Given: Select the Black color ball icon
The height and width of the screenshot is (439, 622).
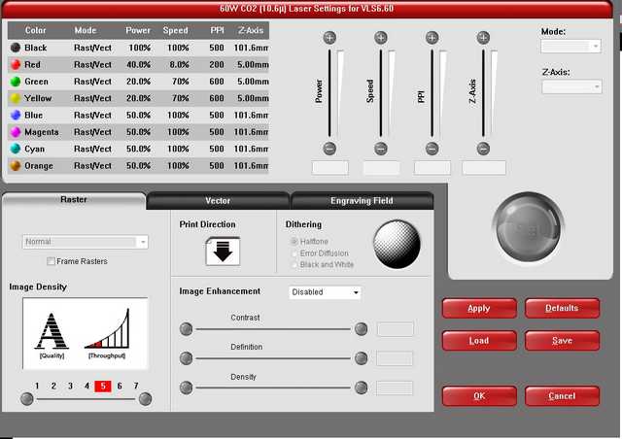Looking at the screenshot, I should pos(16,48).
